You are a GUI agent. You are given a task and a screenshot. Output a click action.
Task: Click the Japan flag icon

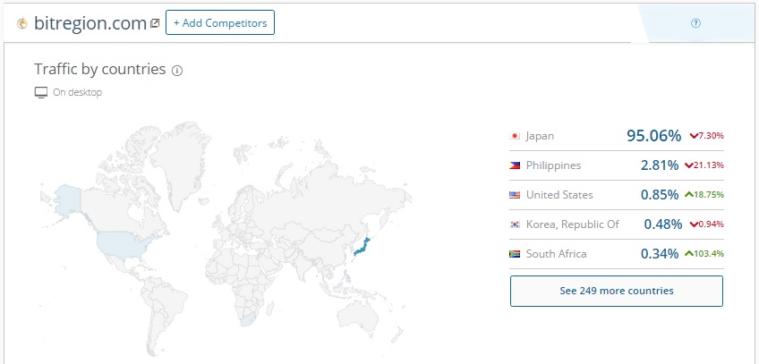pyautogui.click(x=515, y=136)
